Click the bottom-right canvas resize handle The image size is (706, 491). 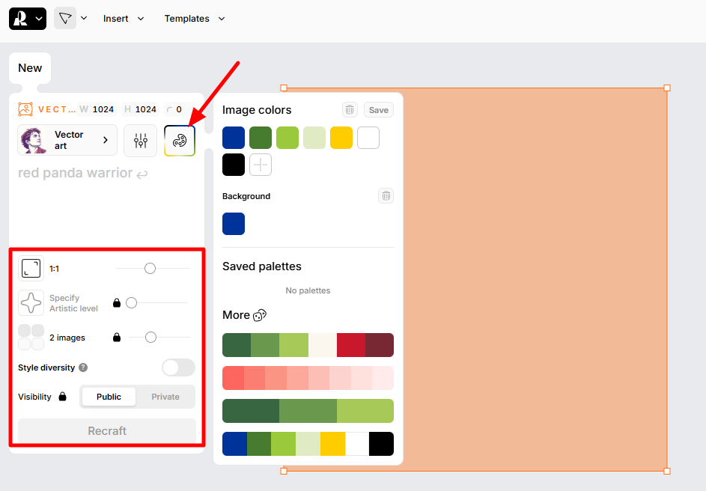pyautogui.click(x=667, y=472)
